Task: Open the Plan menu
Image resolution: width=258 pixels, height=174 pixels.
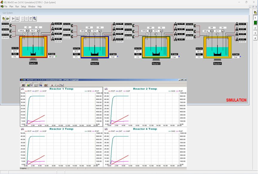Action: coord(11,6)
